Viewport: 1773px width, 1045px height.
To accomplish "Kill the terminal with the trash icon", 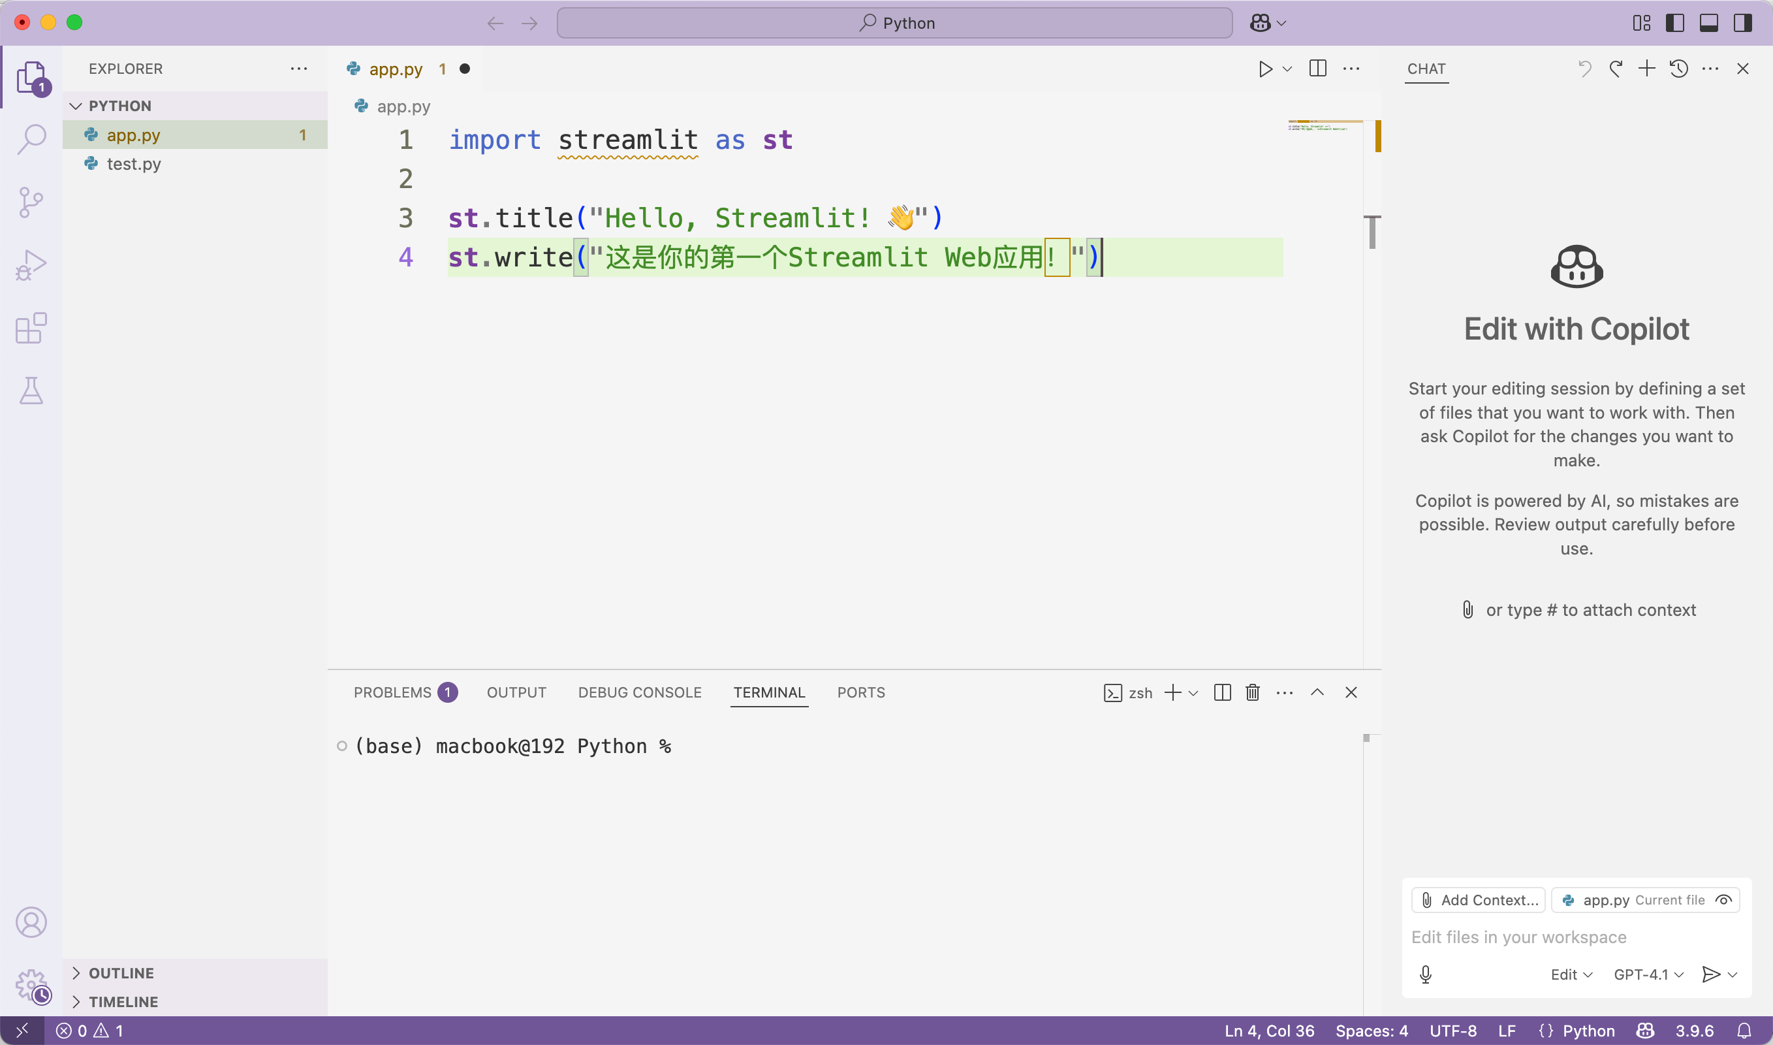I will pos(1252,693).
